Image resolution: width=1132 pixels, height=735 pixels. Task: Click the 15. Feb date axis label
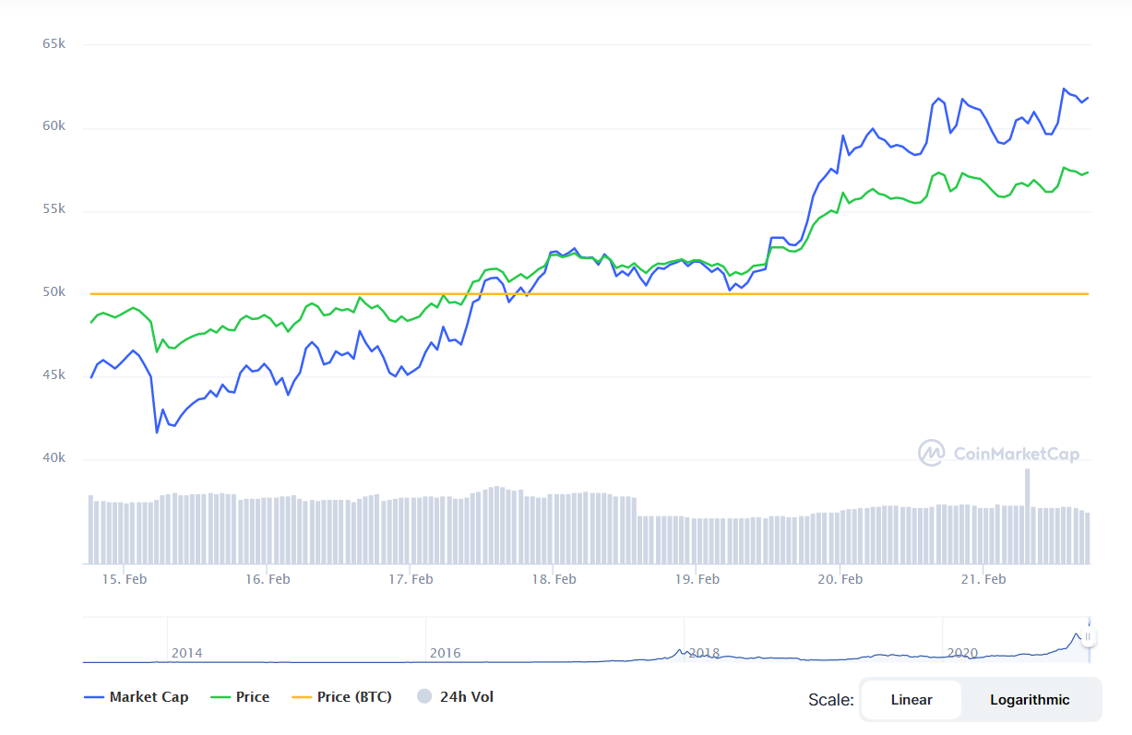(124, 579)
